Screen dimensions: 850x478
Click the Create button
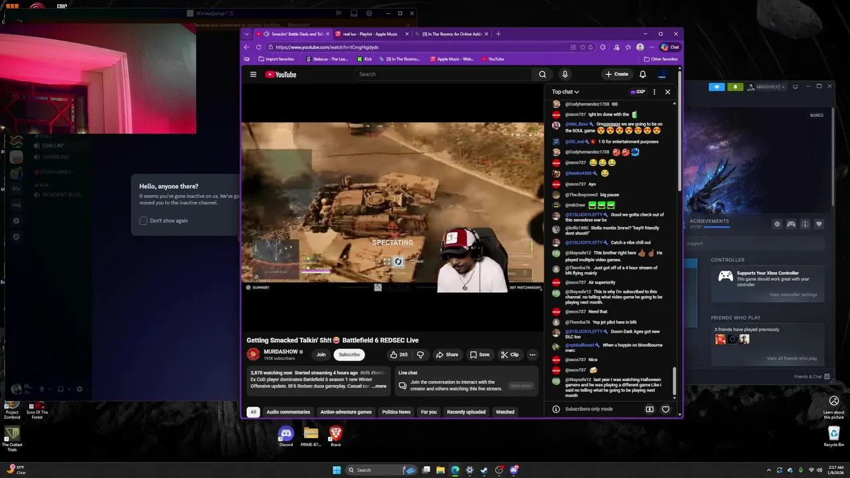[617, 74]
